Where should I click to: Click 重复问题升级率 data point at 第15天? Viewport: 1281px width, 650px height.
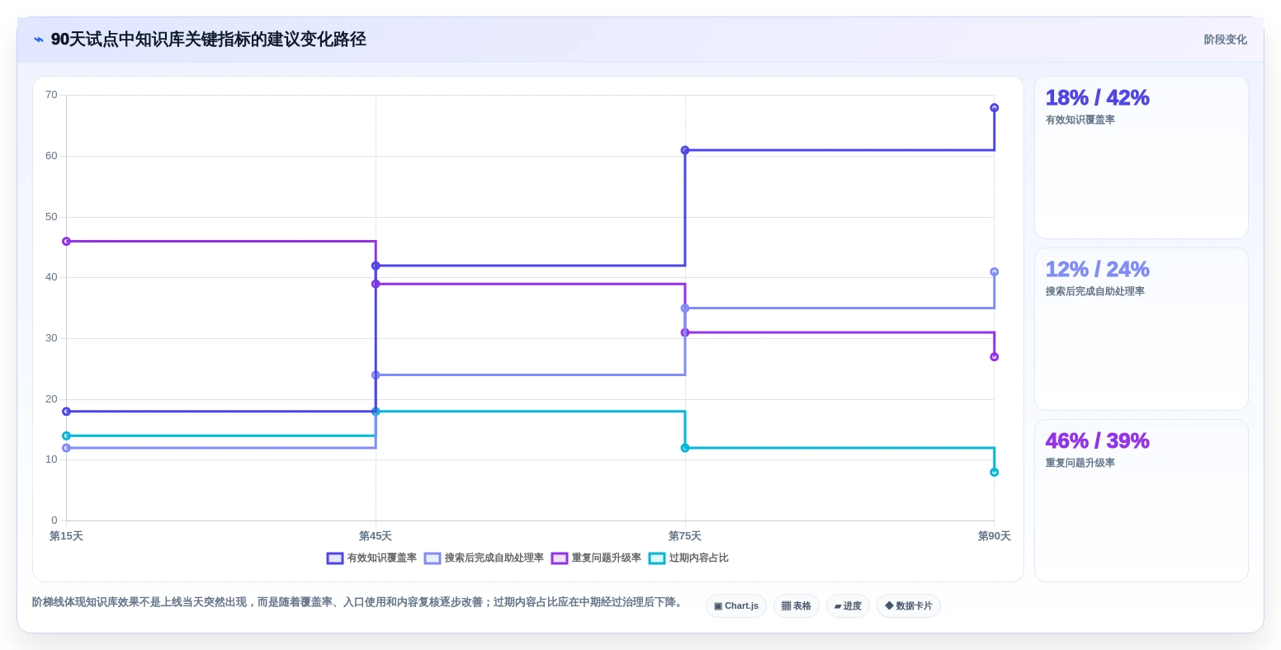coord(66,242)
